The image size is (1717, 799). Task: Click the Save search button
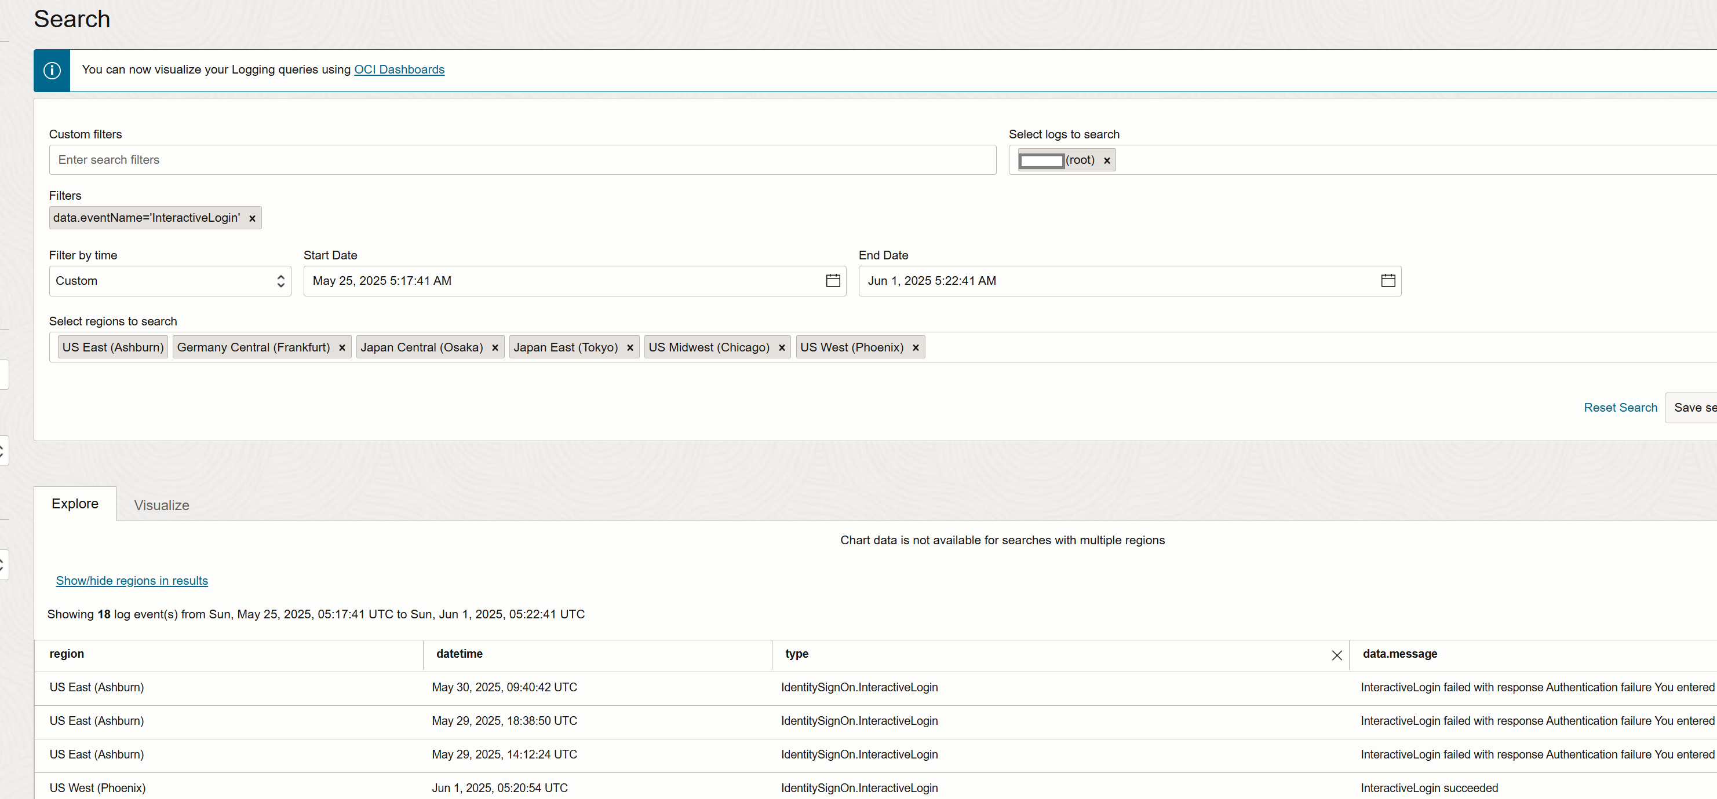[x=1691, y=408]
